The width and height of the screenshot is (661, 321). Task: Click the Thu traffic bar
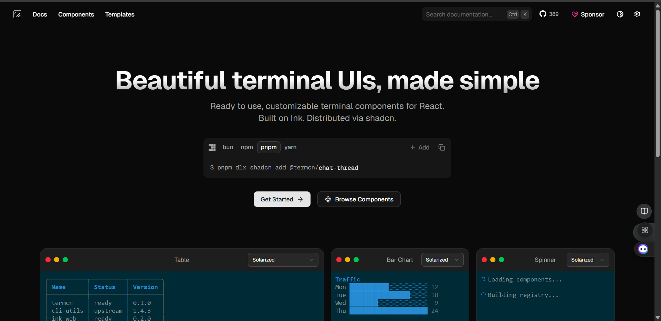388,311
